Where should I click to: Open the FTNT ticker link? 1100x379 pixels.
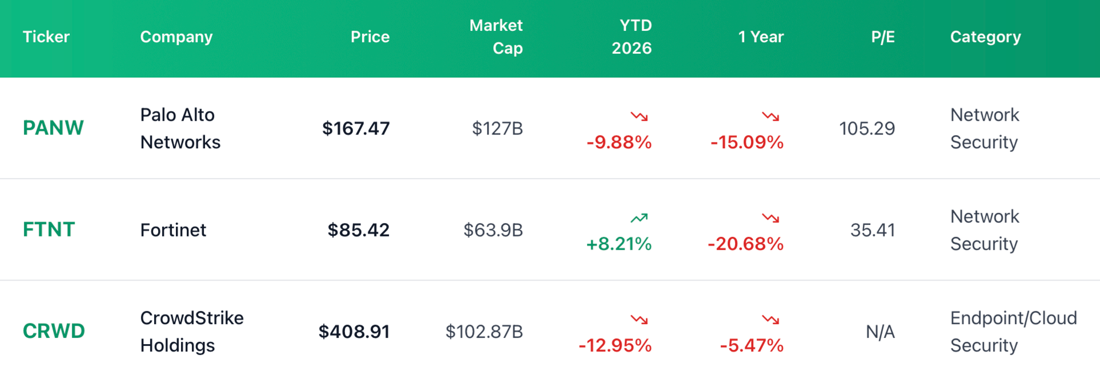49,230
